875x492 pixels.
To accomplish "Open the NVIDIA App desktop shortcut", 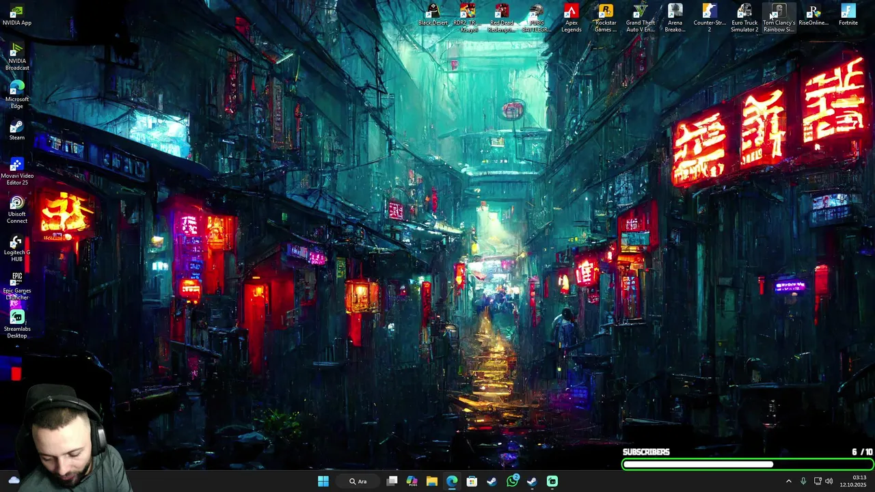I will (x=17, y=15).
